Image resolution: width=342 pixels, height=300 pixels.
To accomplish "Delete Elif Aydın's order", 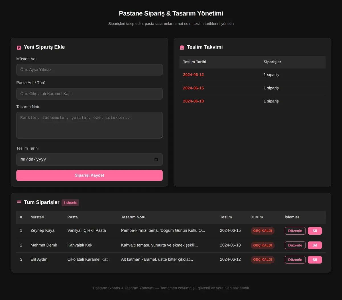I will point(315,259).
